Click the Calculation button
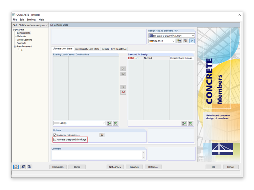The height and width of the screenshot is (190, 254). click(x=58, y=167)
